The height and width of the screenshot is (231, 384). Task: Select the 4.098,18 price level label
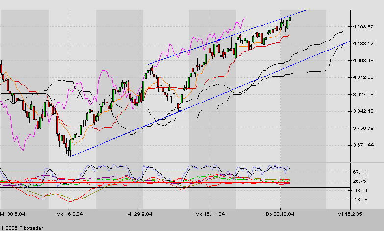(363, 60)
